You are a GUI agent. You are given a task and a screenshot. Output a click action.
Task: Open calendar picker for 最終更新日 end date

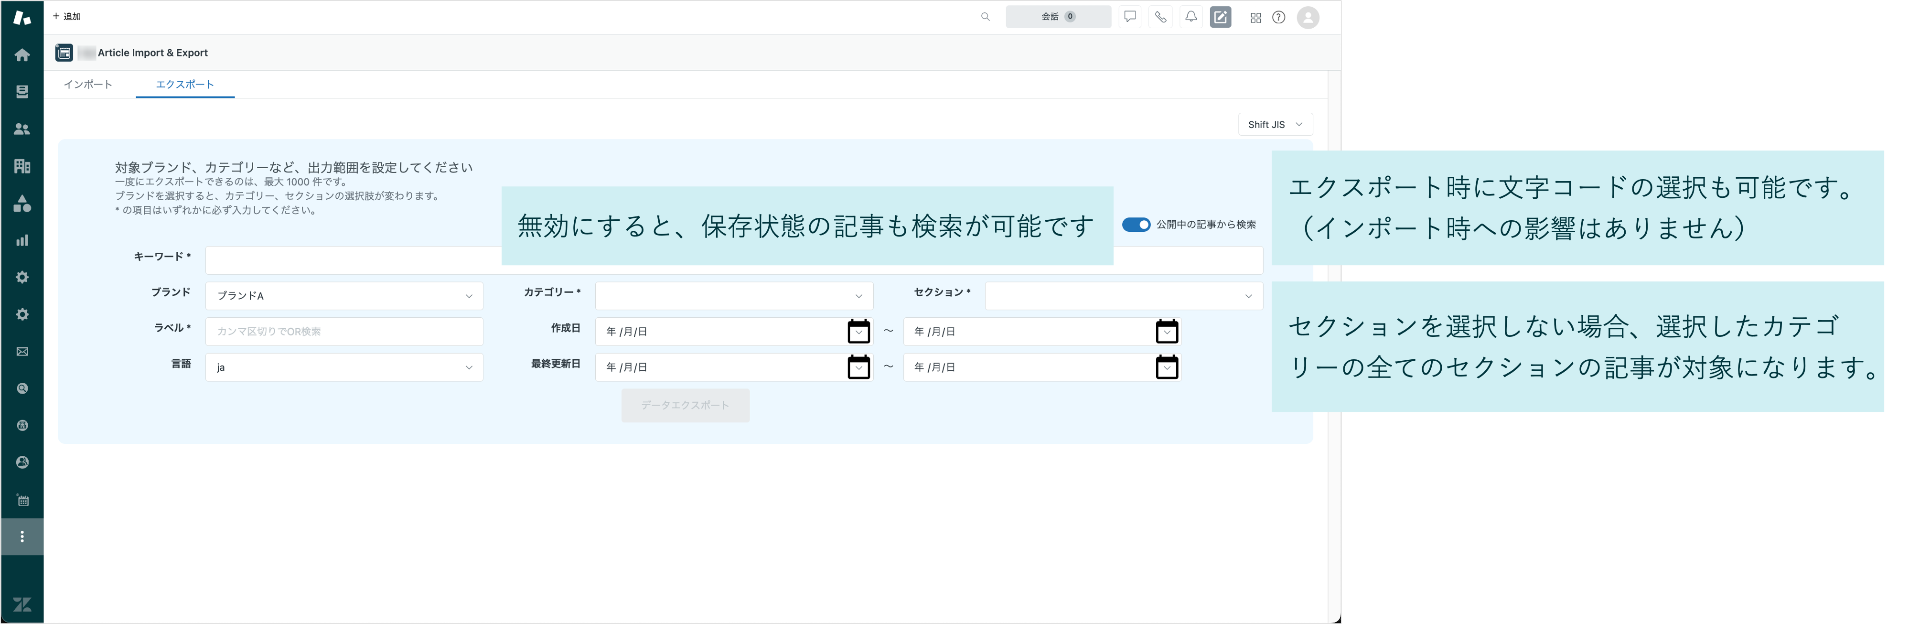coord(1167,367)
